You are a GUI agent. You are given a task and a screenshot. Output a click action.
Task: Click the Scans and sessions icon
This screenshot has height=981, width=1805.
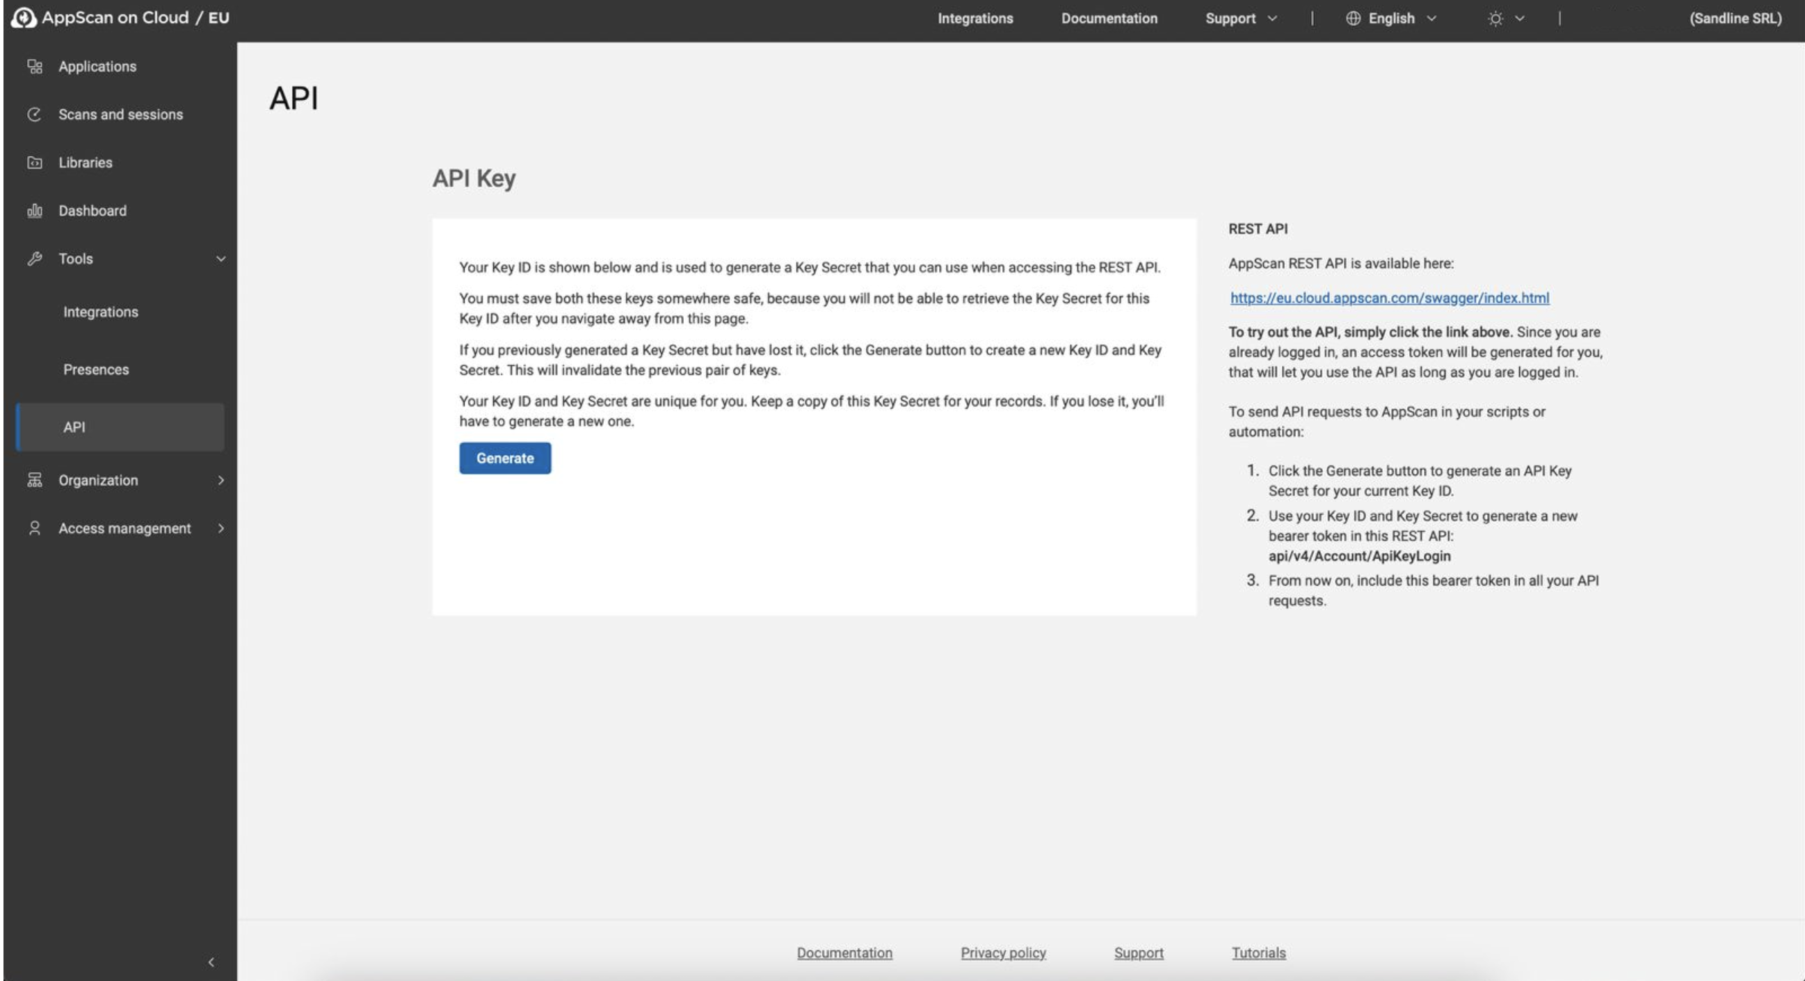tap(34, 114)
